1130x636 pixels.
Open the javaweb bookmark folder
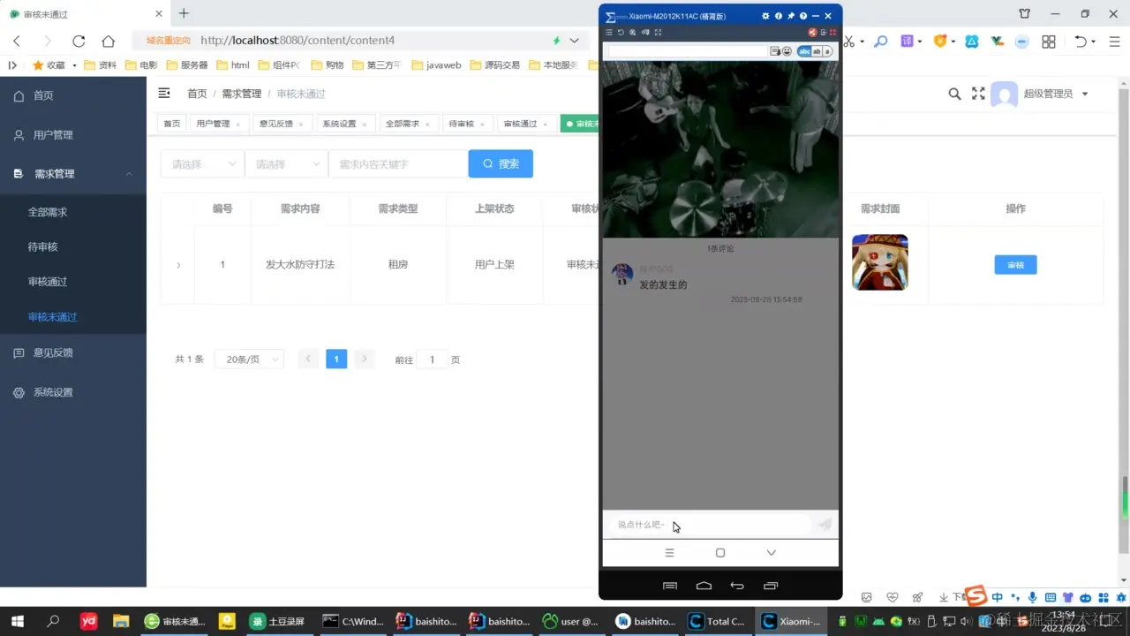(436, 65)
